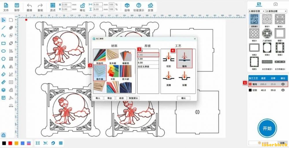Toggle visibility eye for 描线 row
Image resolution: width=289 pixels, height=148 pixels.
283,84
